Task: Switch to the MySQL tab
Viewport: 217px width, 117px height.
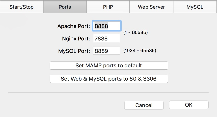Action: tap(195, 7)
